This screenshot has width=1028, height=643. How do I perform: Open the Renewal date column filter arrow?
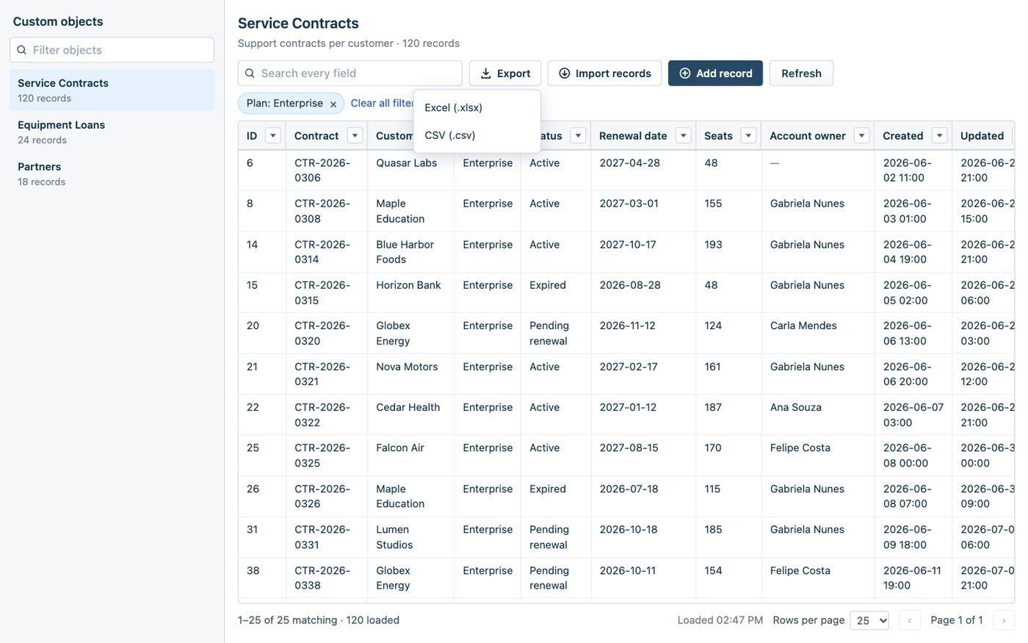(x=683, y=135)
